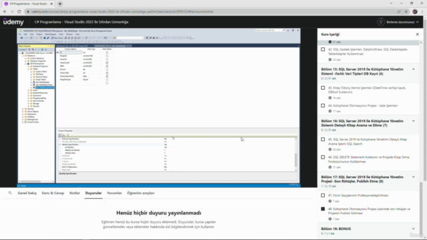Switch to the Genel bakış tab
Image resolution: width=427 pixels, height=240 pixels.
[27, 193]
